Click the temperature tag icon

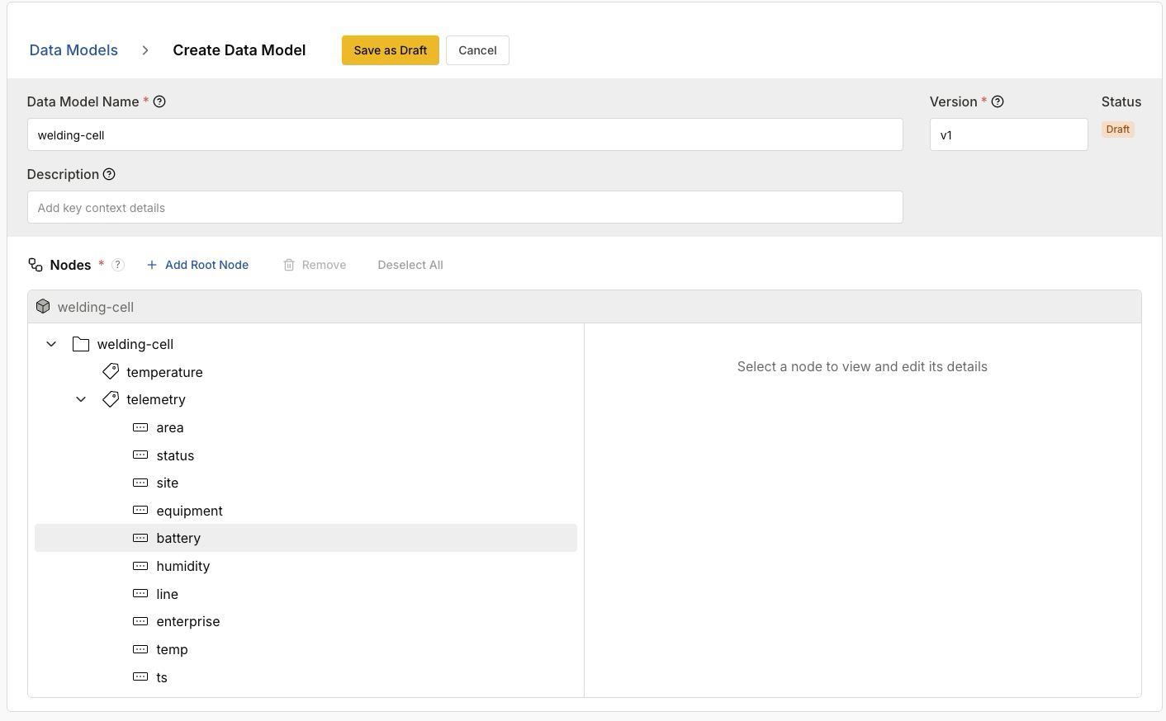(111, 371)
